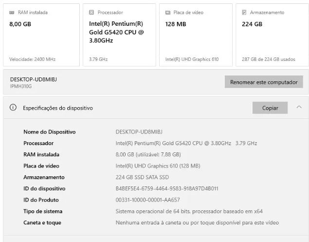
Task: Select the Placa de vídeo label in specifications list
Action: coord(41,166)
